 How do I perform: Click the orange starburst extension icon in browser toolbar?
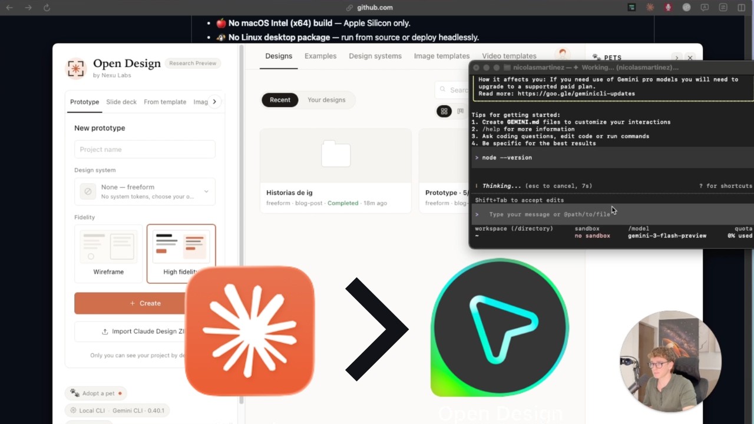point(650,8)
